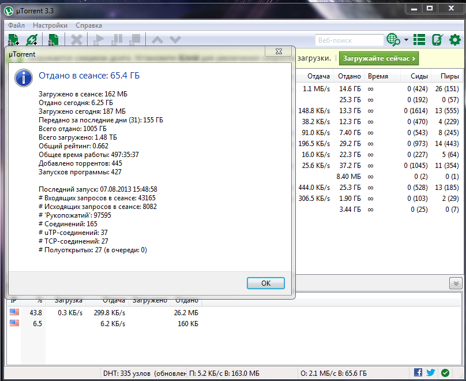
Task: Select the 37.2 ГБ uploaded cell
Action: [350, 166]
